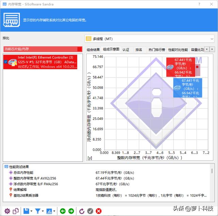Click the diamond icon beside 浮点数内存带宽 B/F FMA/256

click(11, 184)
